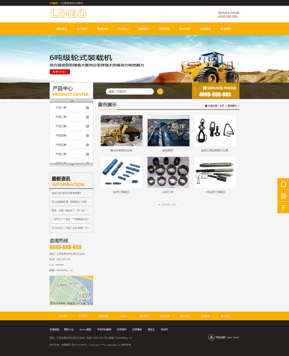Image resolution: width=289 pixels, height=356 pixels.
Task: Open footer 网站首页 link
Action: 63,316
